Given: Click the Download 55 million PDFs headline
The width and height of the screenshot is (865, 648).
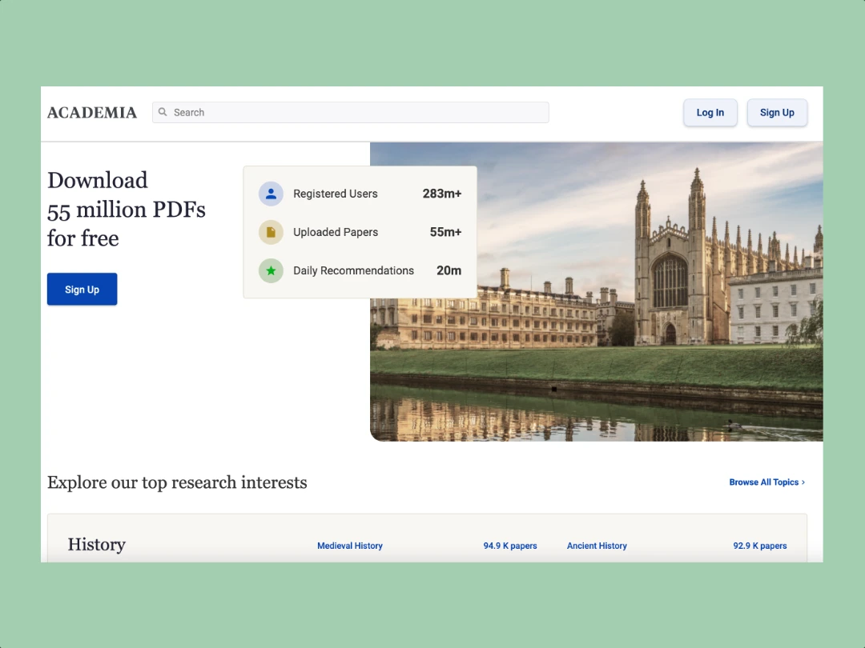Looking at the screenshot, I should pyautogui.click(x=127, y=210).
